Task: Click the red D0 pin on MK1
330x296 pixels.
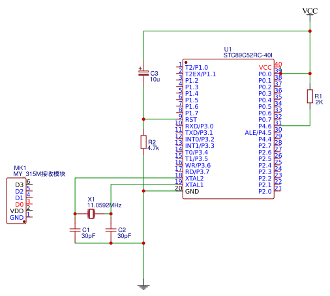Action: tap(20, 205)
